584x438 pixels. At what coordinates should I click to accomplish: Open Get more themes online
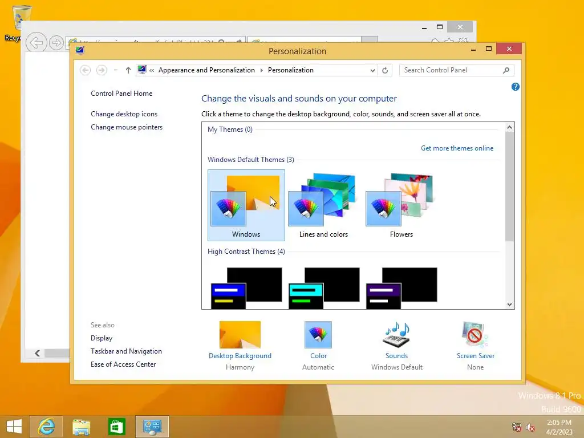coord(457,148)
